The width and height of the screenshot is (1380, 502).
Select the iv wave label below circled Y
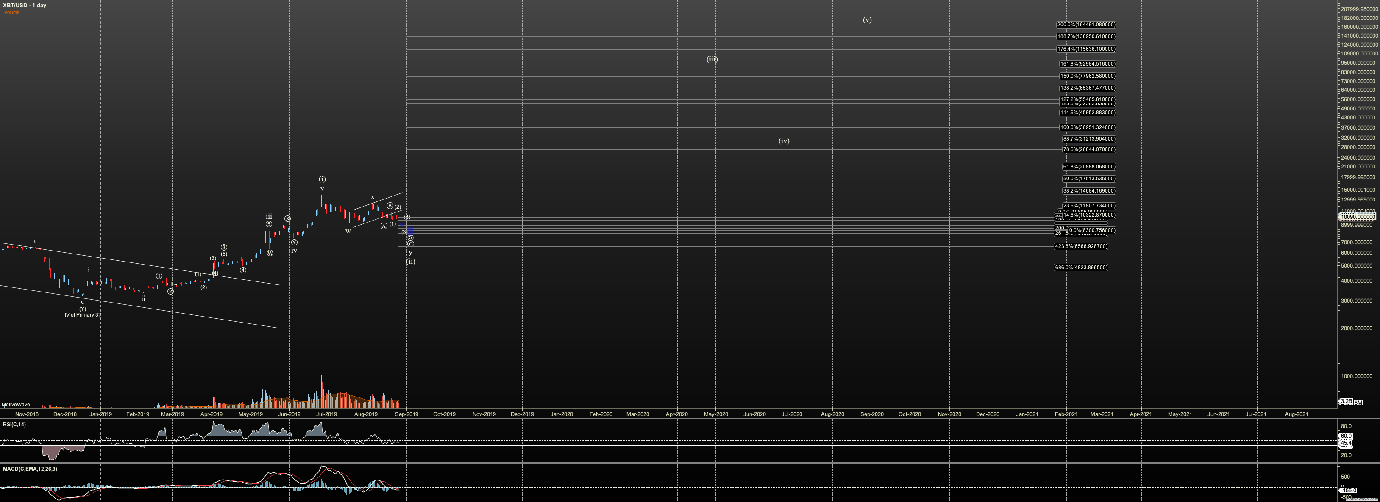294,251
